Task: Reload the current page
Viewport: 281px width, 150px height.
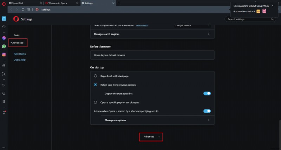Action: point(23,10)
